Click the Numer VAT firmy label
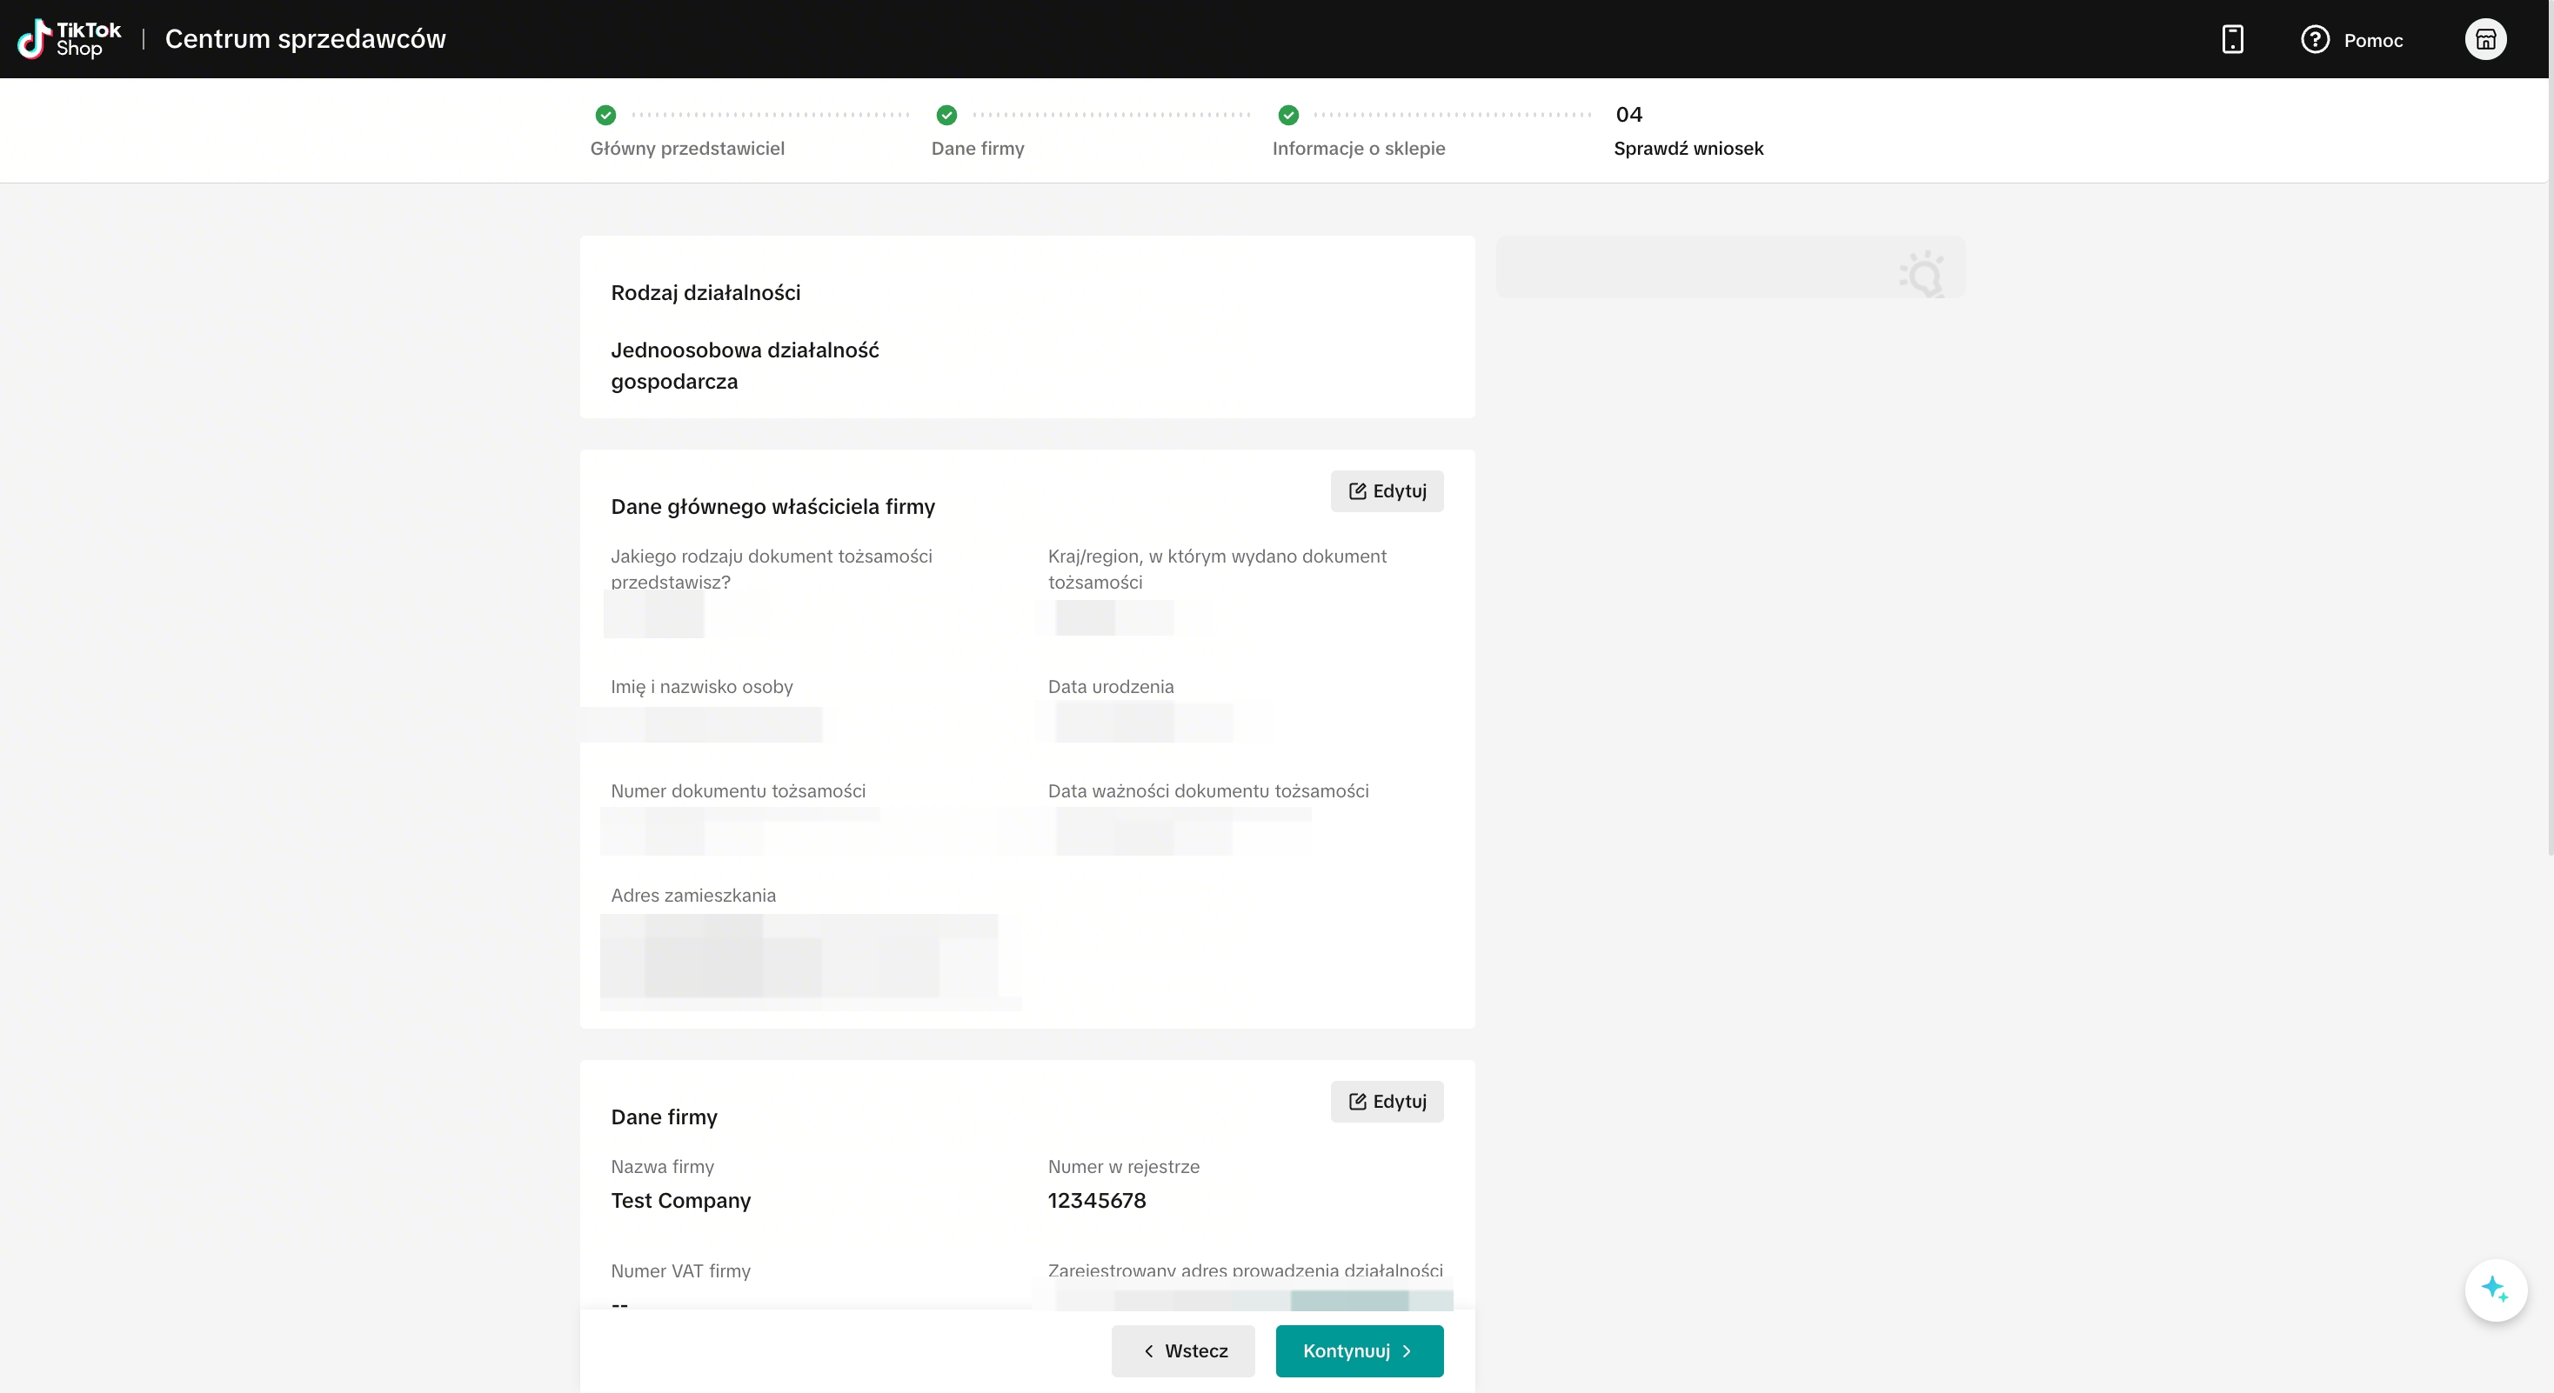Viewport: 2554px width, 1393px height. 680,1271
